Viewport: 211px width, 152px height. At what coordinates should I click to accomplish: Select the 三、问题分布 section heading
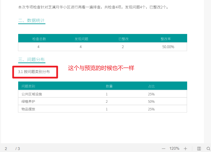pyautogui.click(x=32, y=59)
